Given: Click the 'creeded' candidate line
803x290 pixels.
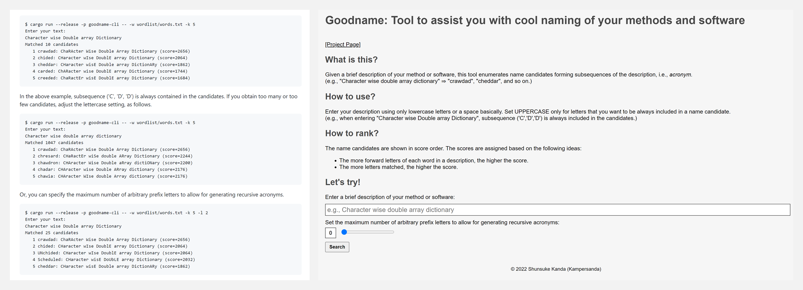Looking at the screenshot, I should (111, 78).
